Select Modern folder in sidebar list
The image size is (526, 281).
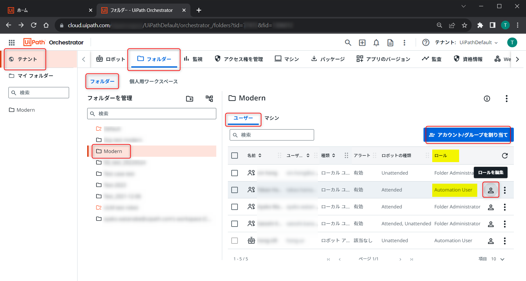(22, 110)
